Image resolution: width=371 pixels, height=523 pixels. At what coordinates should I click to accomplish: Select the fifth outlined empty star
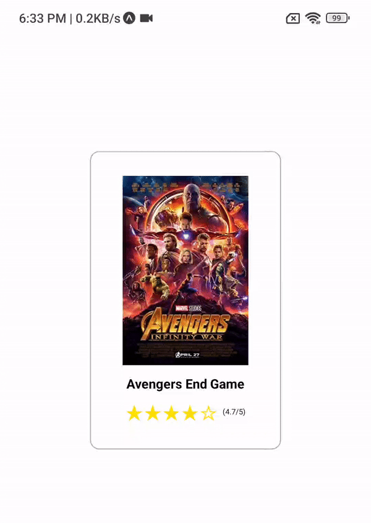click(208, 413)
